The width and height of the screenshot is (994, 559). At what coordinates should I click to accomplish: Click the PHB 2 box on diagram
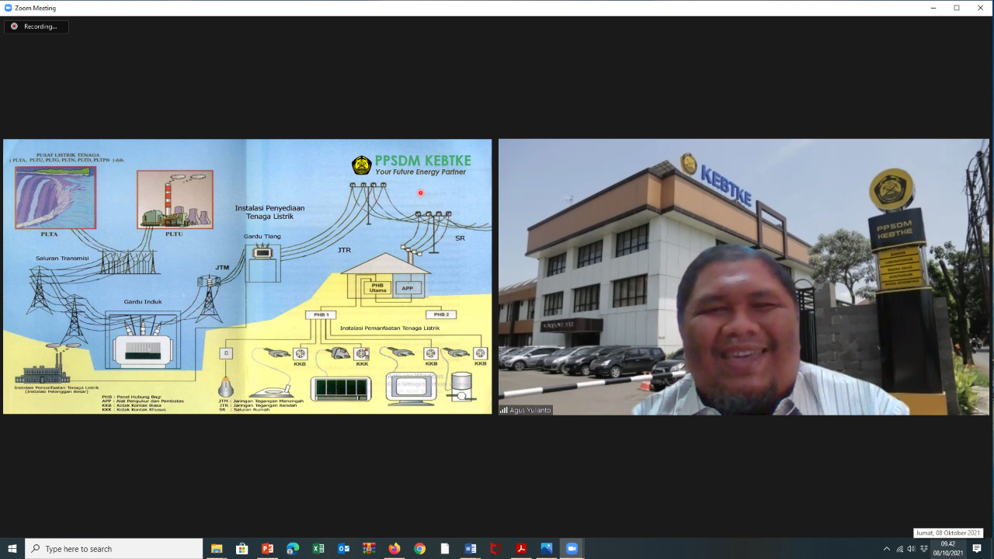click(440, 314)
